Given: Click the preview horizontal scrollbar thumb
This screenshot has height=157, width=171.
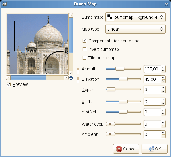Looking at the screenshot, I should click(28, 78).
